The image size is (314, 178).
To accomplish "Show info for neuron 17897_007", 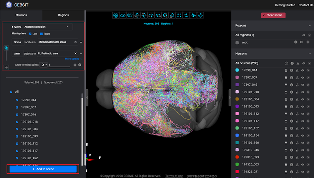I will pos(292,77).
